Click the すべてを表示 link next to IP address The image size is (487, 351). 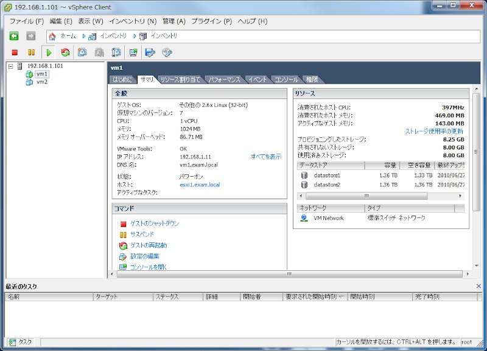point(266,157)
